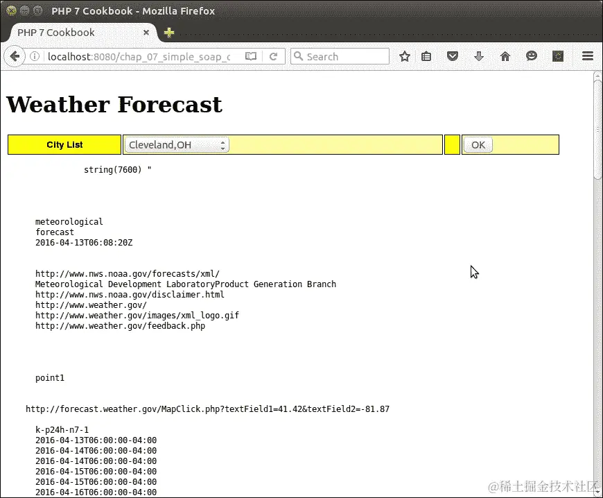Open the Cleveland,OH city dropdown
This screenshot has height=498, width=603.
[x=177, y=145]
